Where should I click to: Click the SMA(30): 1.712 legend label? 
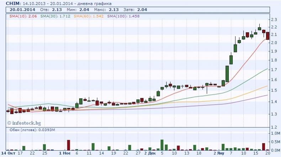point(55,16)
